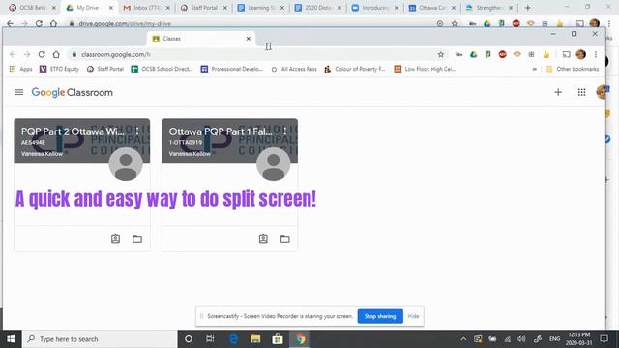Open Microsoft Store from taskbar
619x348 pixels.
coord(278,339)
